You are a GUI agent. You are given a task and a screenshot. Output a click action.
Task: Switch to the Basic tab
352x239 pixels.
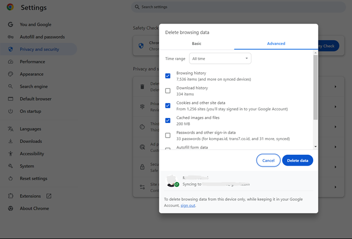(197, 44)
